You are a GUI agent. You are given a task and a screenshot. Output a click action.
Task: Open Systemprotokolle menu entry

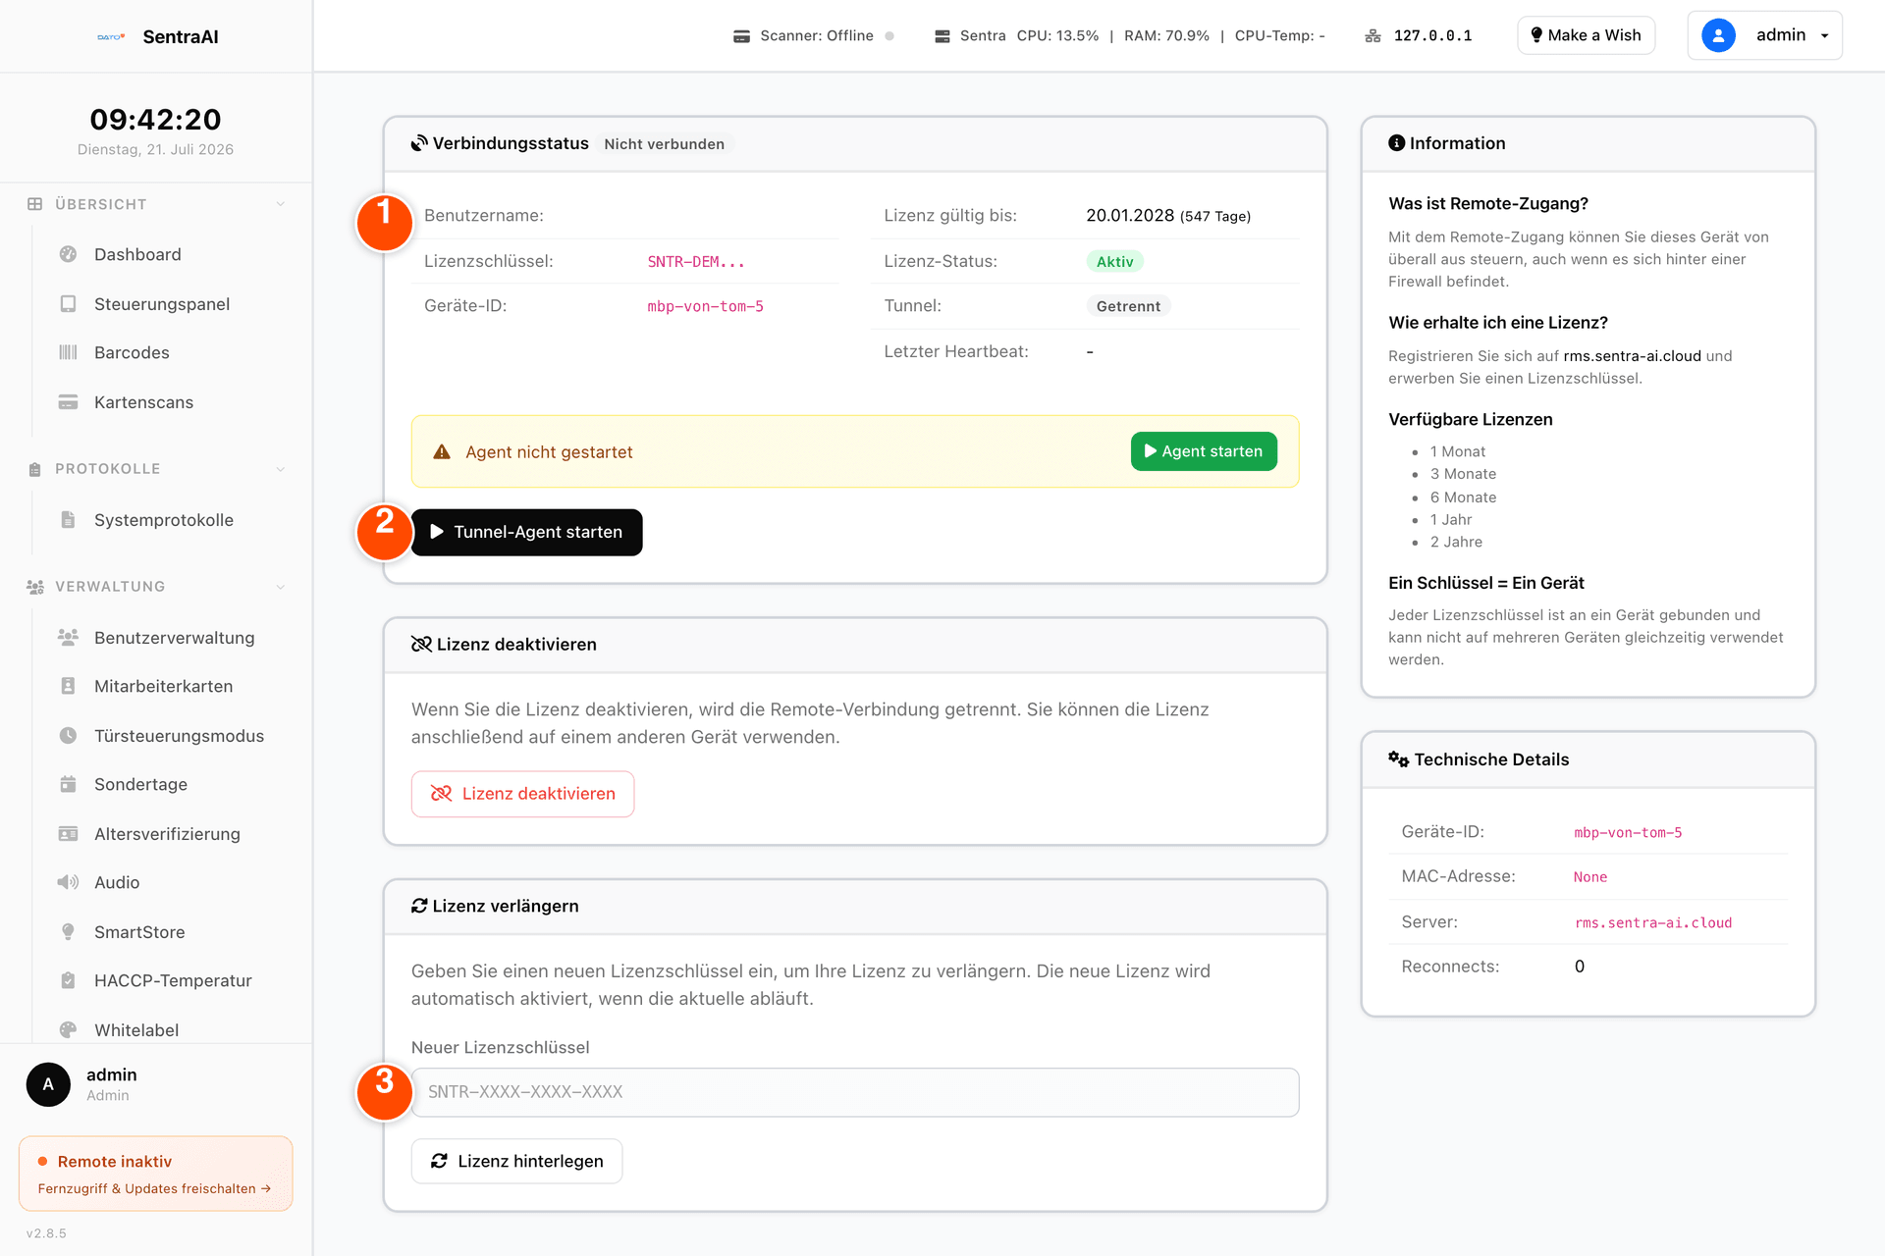tap(163, 520)
